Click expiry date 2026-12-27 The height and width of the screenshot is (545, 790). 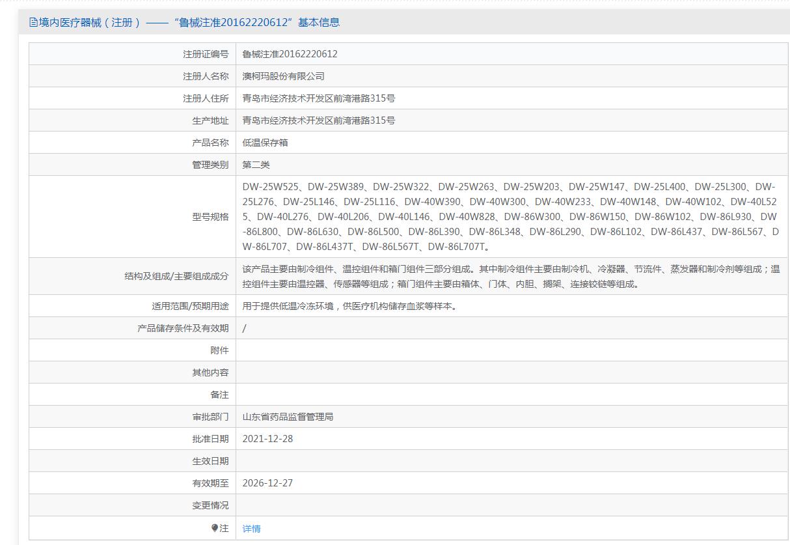(267, 483)
